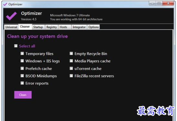Check the Error reports option
This screenshot has height=121, width=177.
click(22, 83)
